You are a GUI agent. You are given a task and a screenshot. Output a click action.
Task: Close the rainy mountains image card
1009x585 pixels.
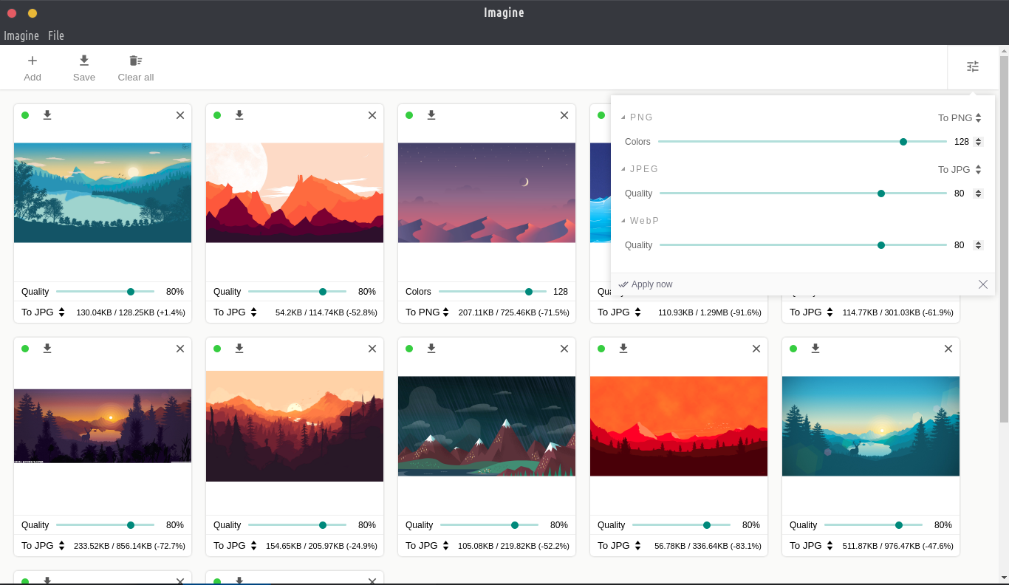pos(564,349)
